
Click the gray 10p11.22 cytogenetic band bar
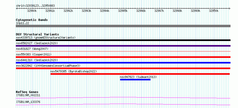(x=123, y=26)
